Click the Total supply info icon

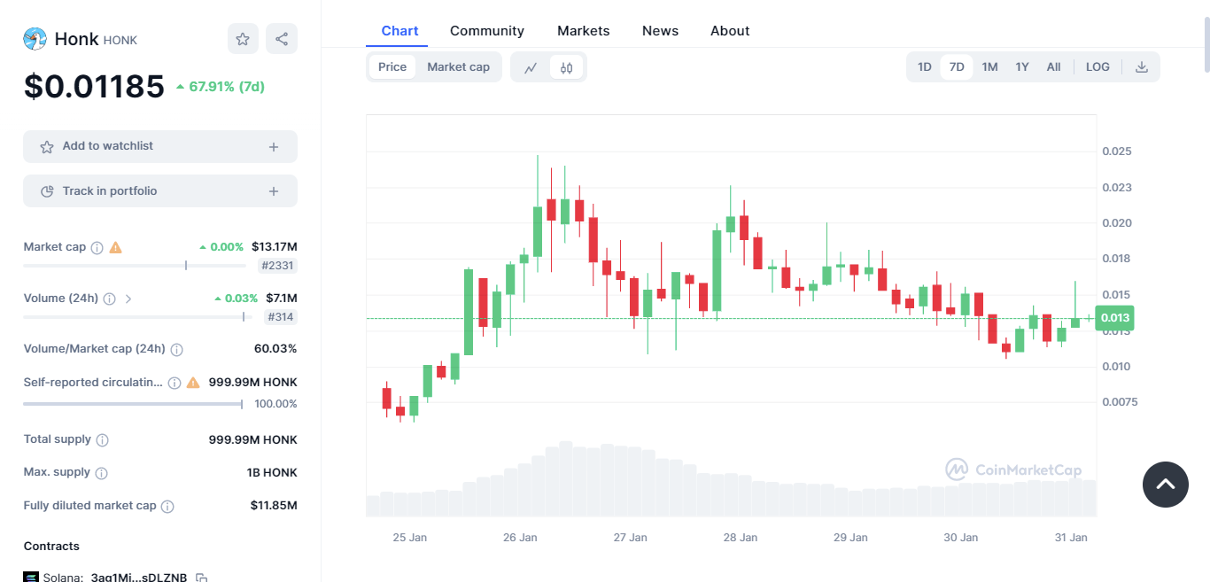103,440
